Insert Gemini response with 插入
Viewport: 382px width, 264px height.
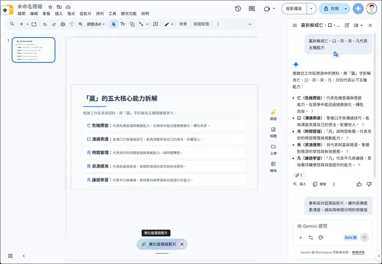click(299, 184)
